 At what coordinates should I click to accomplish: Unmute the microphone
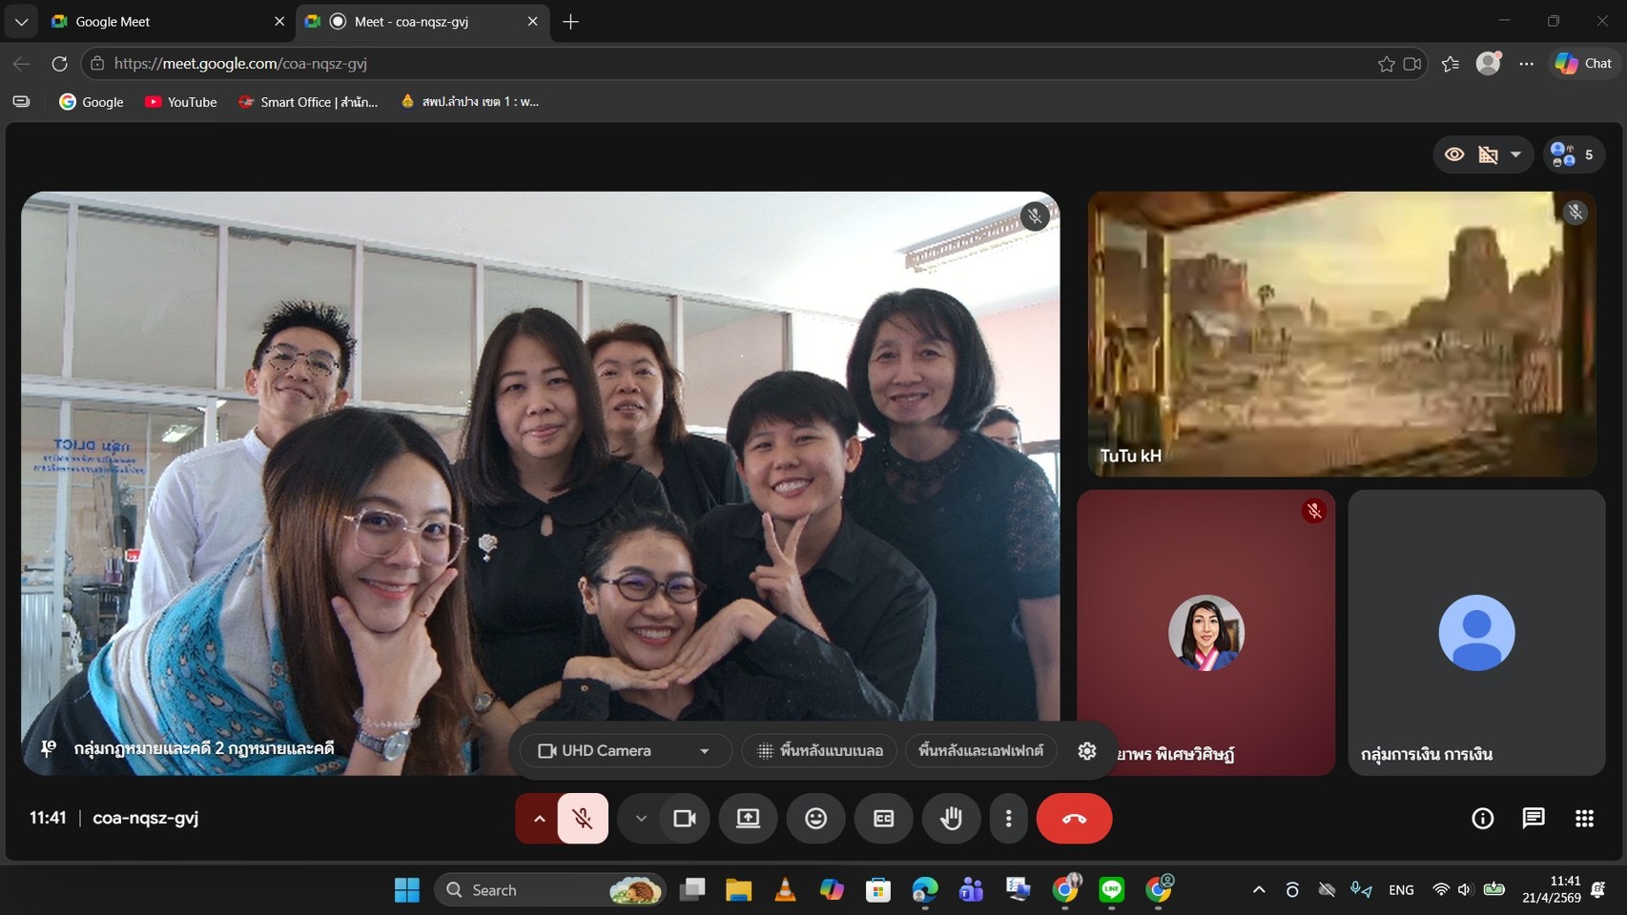(x=583, y=819)
